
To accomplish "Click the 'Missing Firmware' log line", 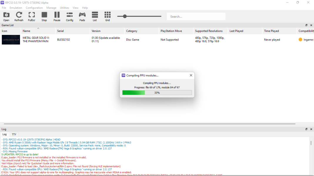I will click(x=14, y=151).
